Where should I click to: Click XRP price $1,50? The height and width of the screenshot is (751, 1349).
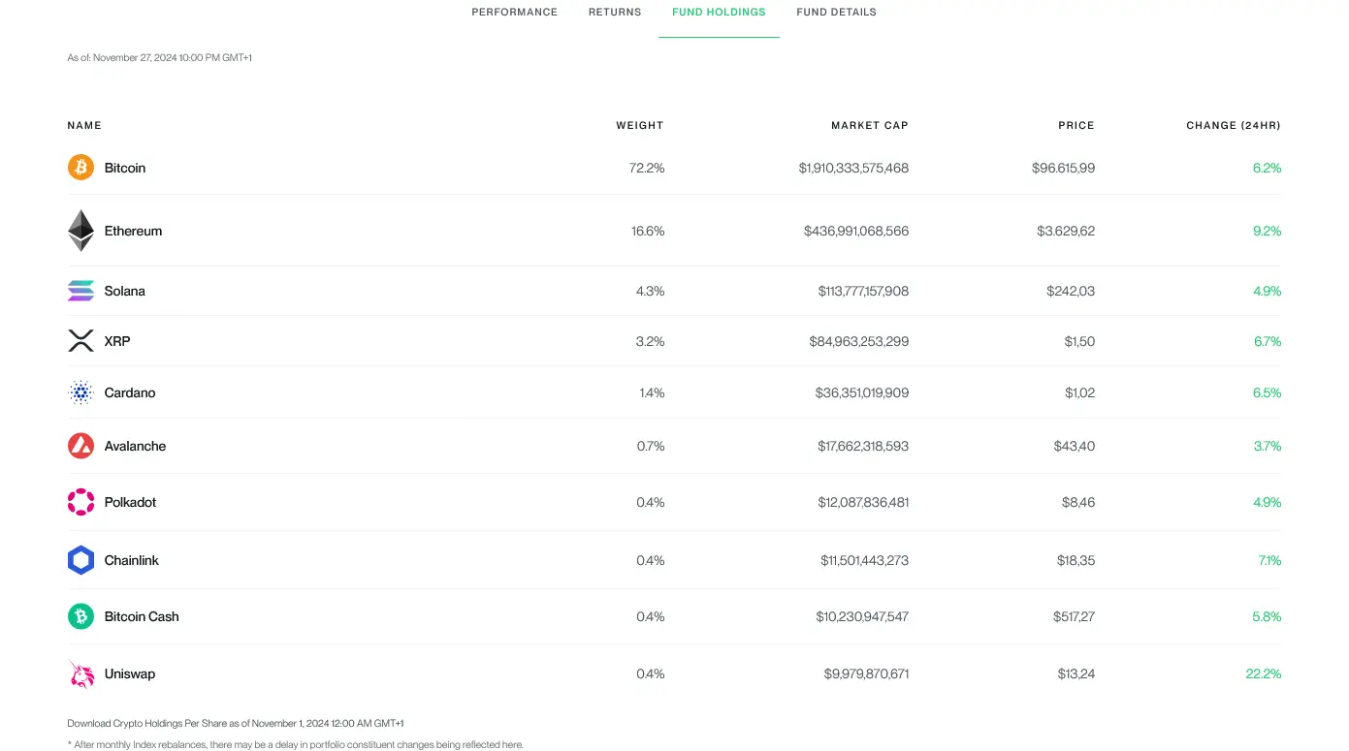pos(1079,341)
